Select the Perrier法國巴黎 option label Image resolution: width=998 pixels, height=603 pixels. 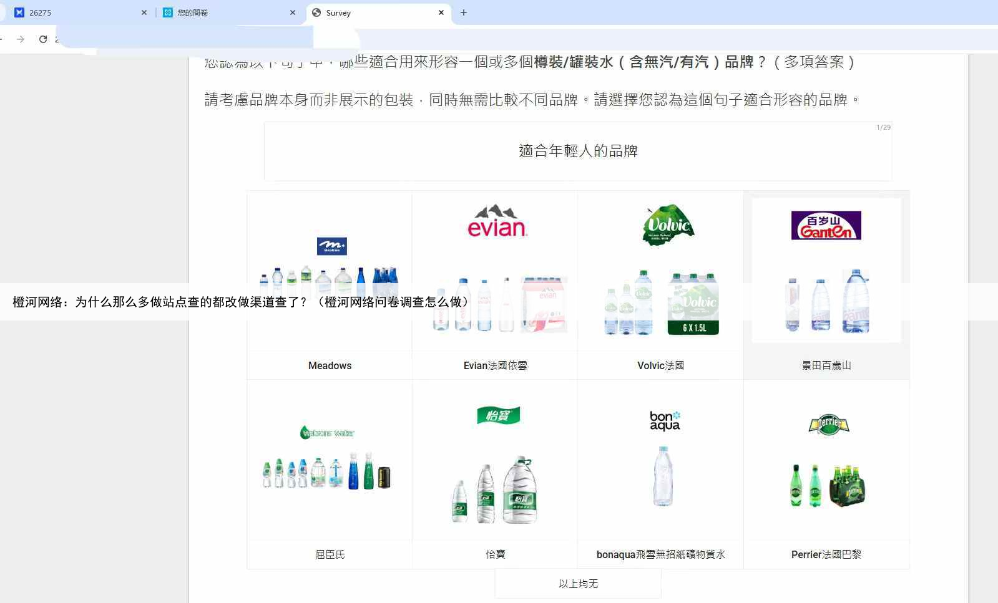coord(826,554)
